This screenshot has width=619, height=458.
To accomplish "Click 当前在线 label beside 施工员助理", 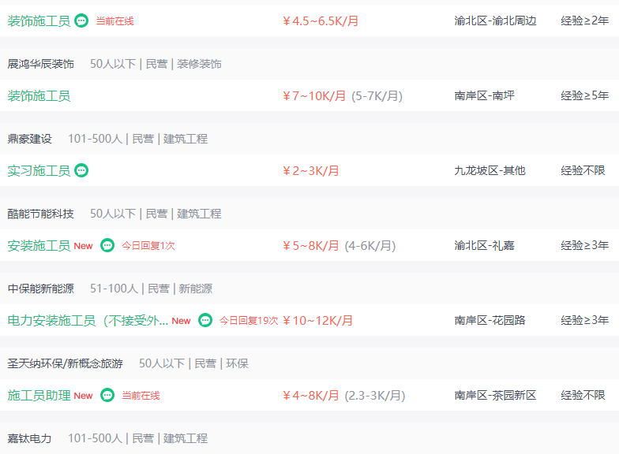I will [141, 396].
